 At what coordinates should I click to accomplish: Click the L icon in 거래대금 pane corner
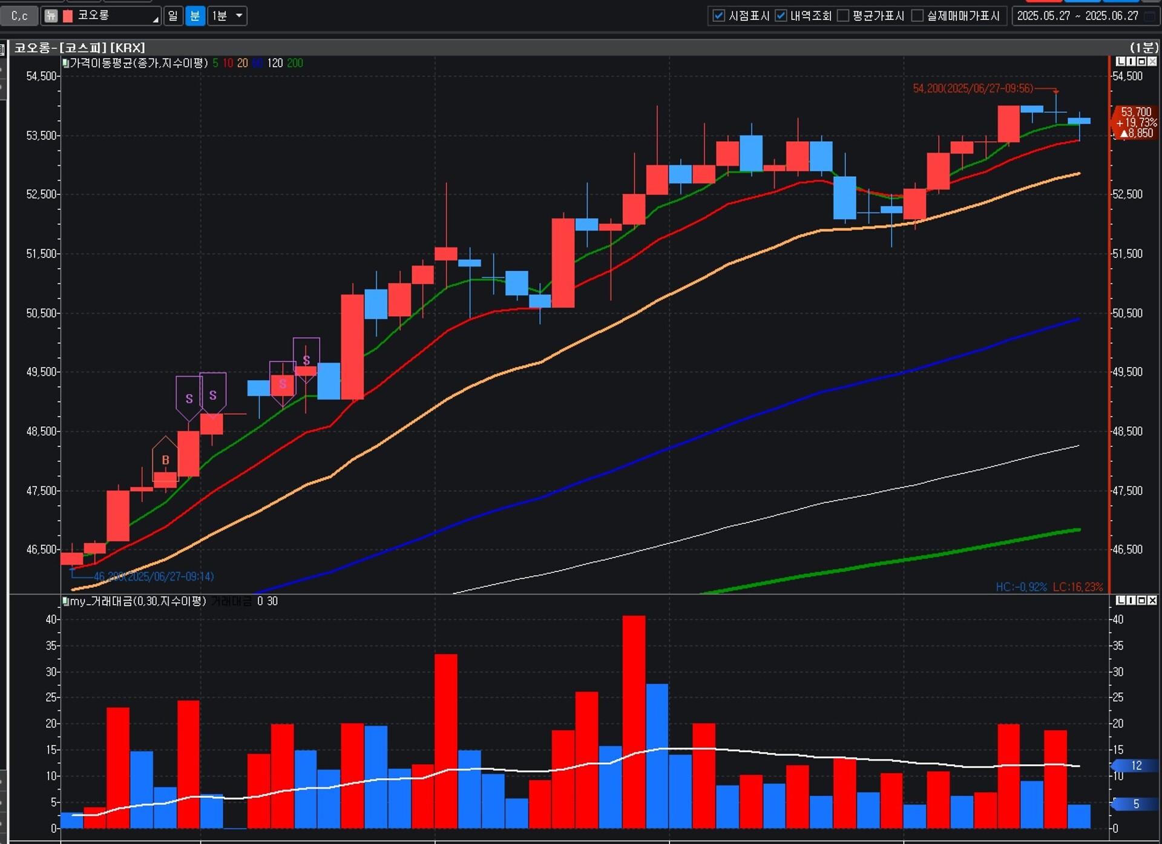point(1120,600)
